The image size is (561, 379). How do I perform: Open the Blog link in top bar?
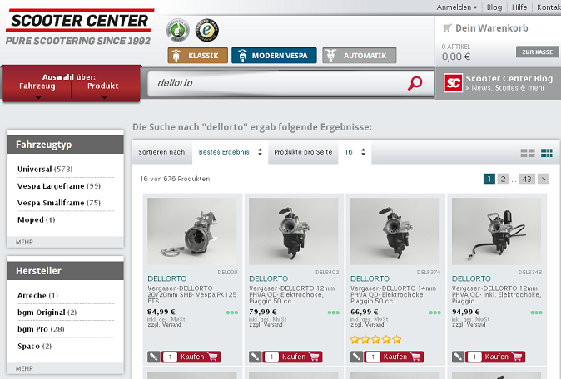pos(494,7)
